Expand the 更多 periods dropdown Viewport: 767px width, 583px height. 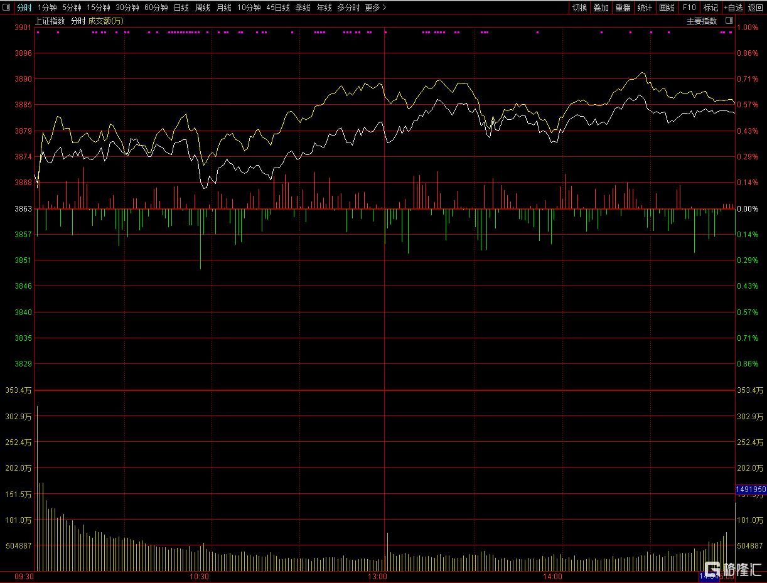[x=375, y=8]
